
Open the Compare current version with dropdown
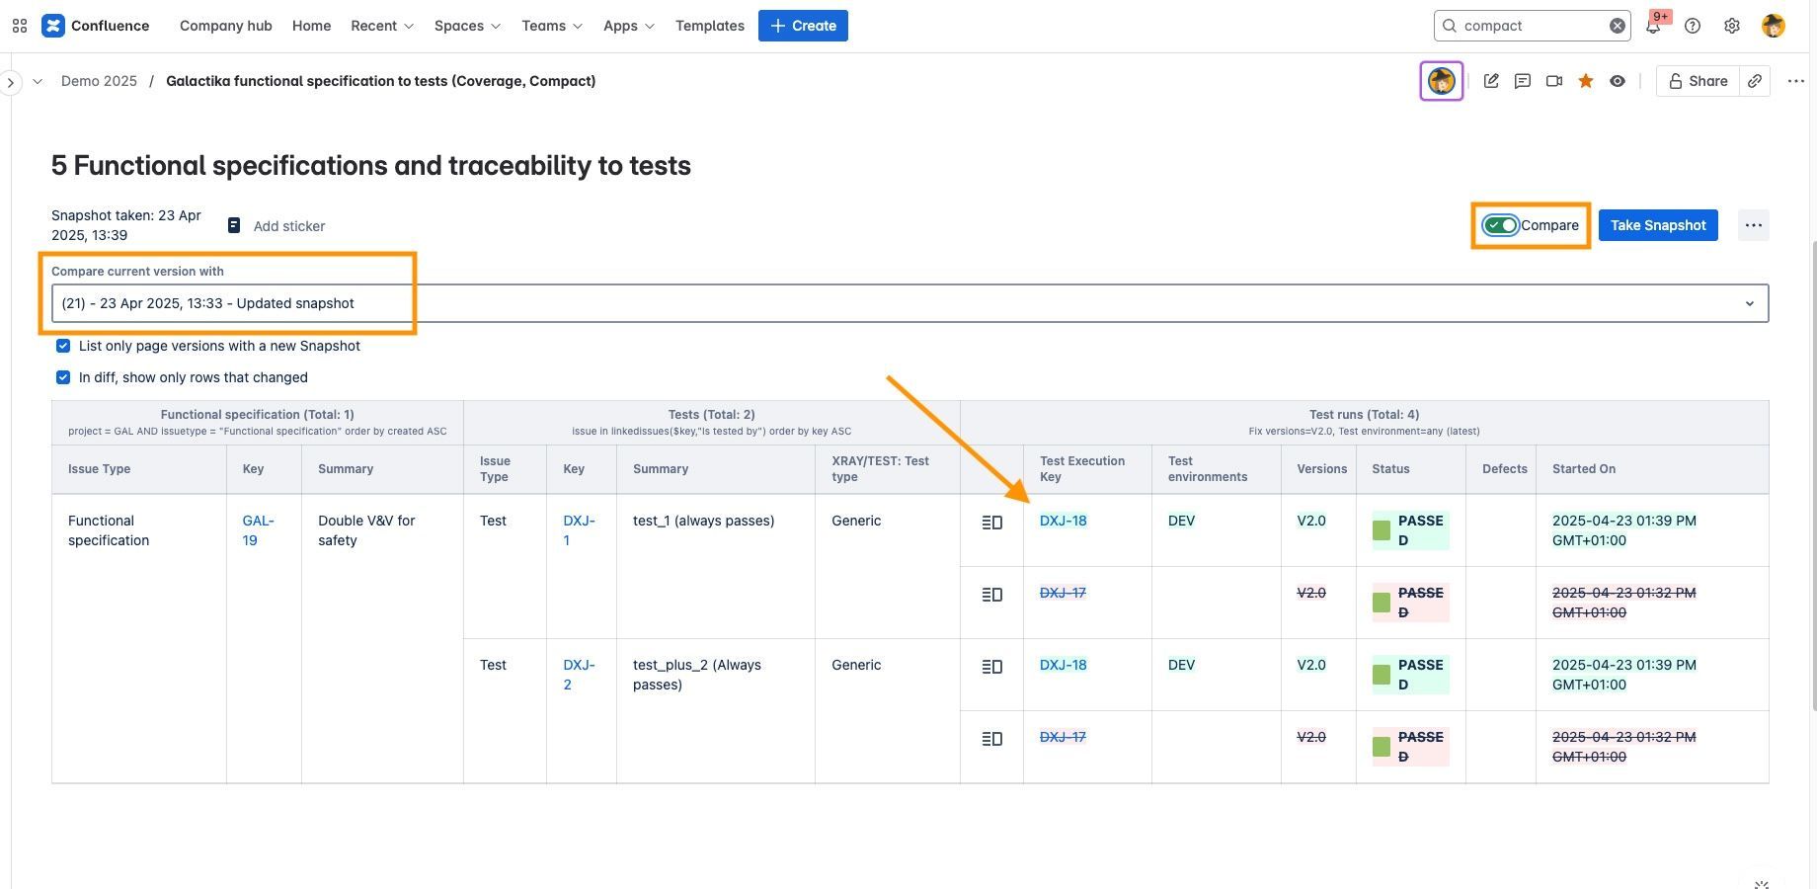(909, 303)
